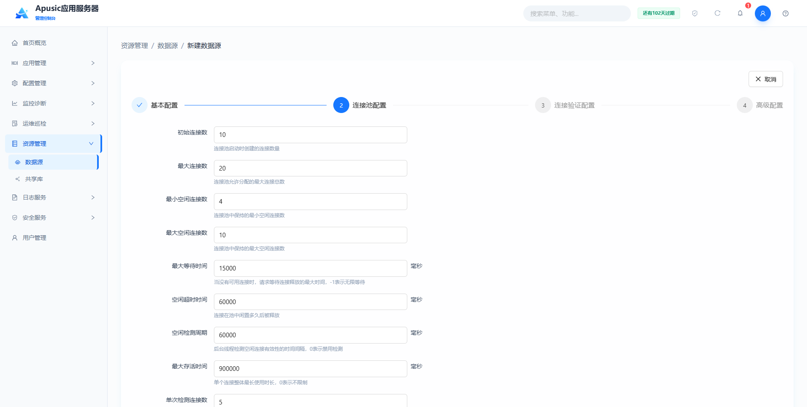This screenshot has height=407, width=807.
Task: Click the 应用管理 sidebar icon
Action: point(15,63)
